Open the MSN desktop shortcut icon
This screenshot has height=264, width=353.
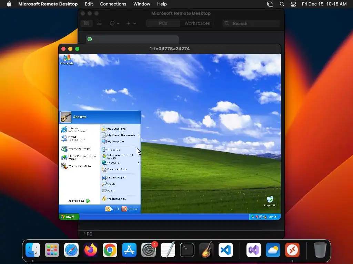(x=67, y=60)
